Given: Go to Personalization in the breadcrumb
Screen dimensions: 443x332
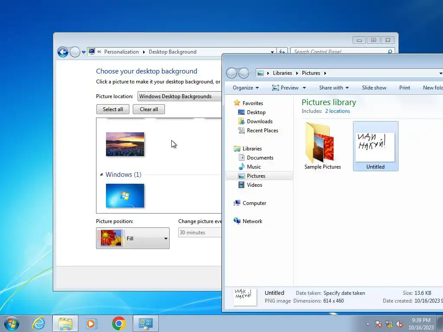Looking at the screenshot, I should click(122, 52).
